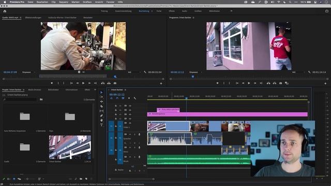Click the timeline playhead on the ruler

point(186,98)
